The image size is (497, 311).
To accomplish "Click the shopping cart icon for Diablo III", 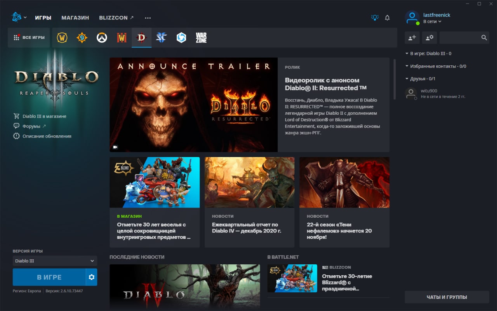I will click(16, 116).
